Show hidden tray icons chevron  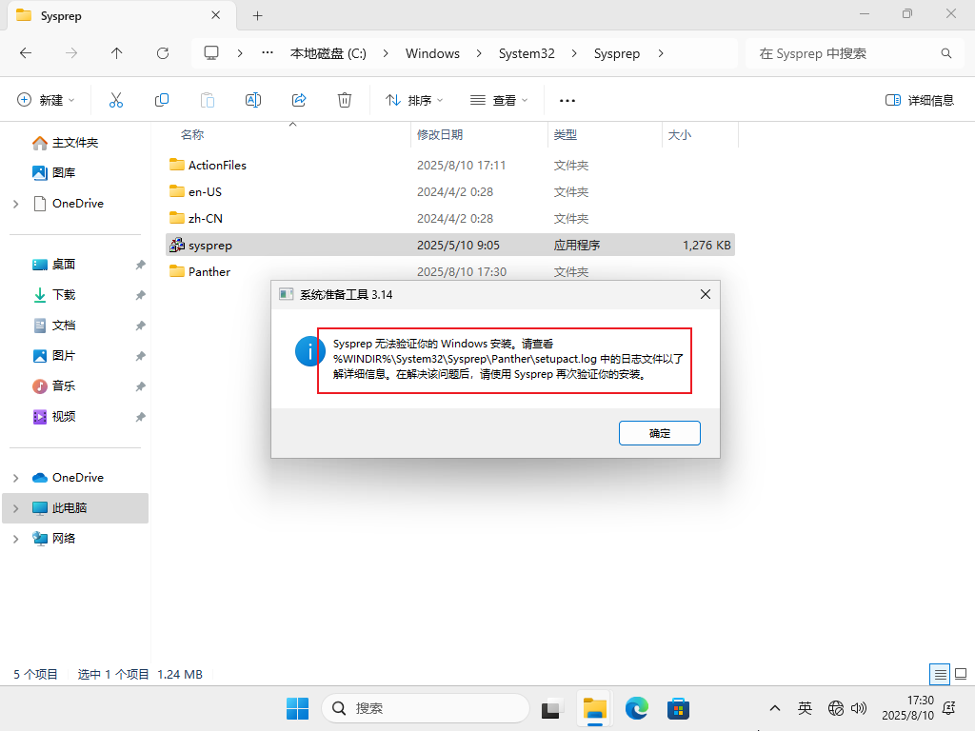[x=775, y=708]
